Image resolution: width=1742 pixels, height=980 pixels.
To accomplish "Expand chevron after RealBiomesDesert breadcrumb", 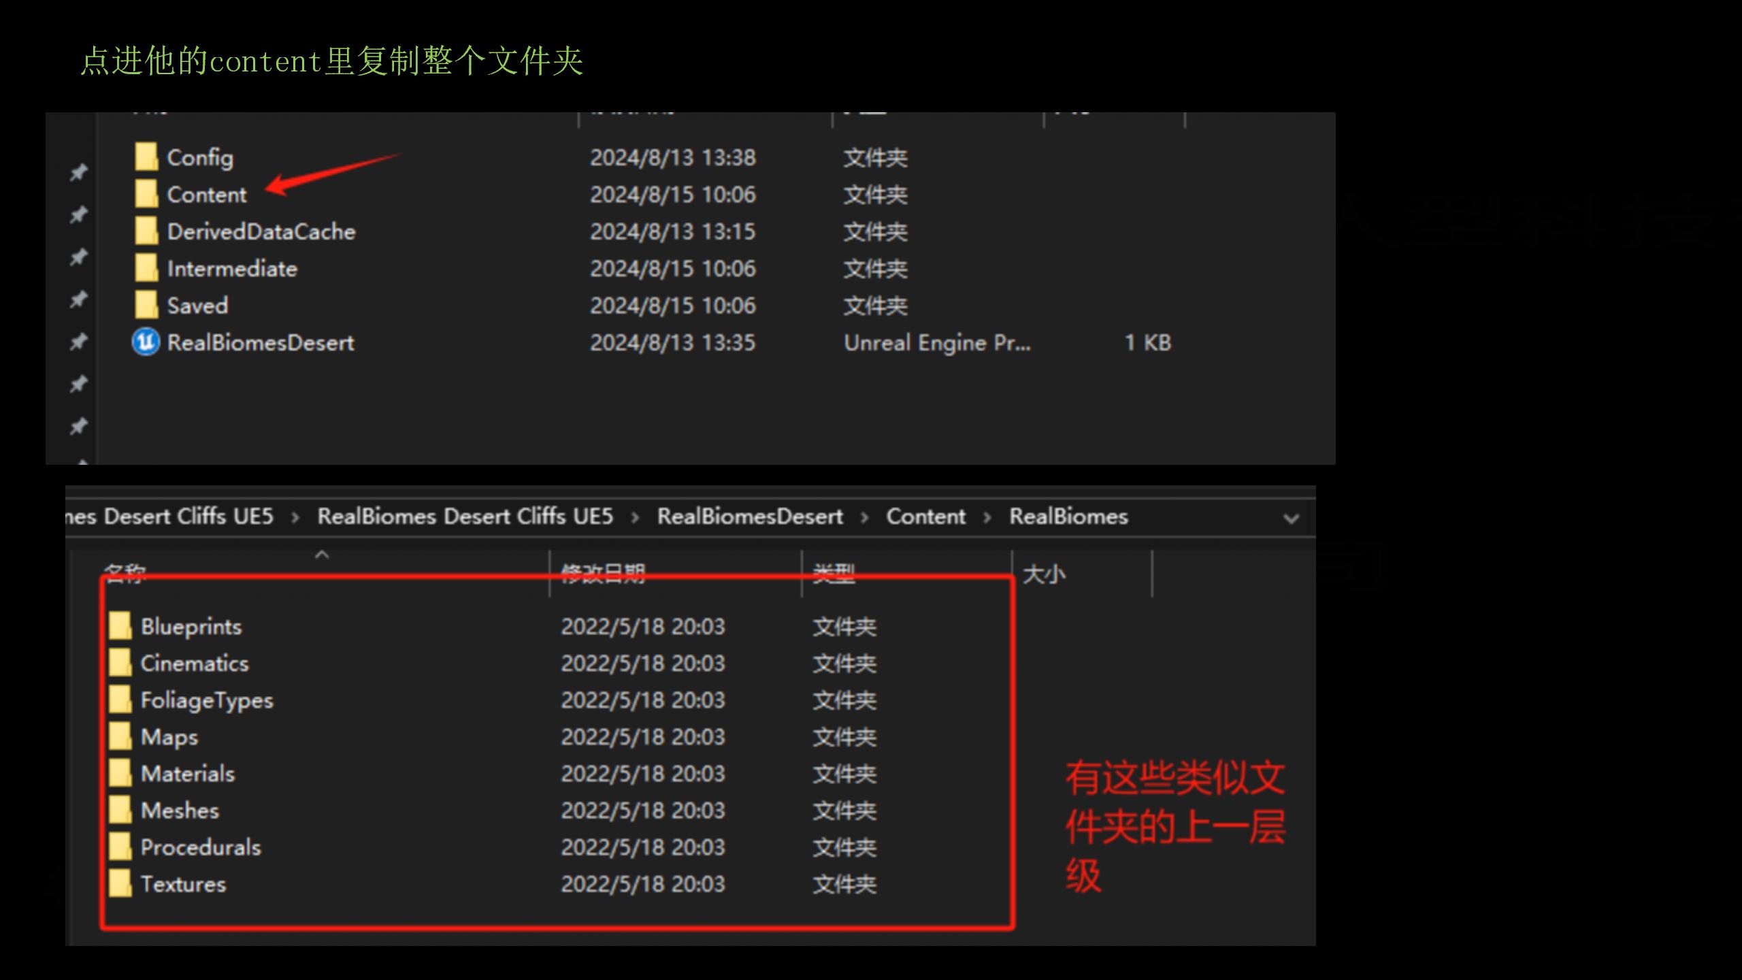I will (864, 518).
